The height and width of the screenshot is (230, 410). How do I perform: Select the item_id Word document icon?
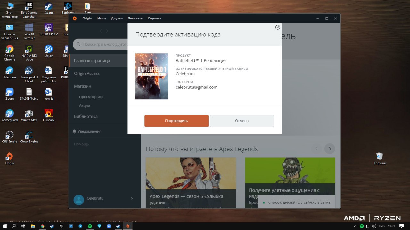point(48,94)
